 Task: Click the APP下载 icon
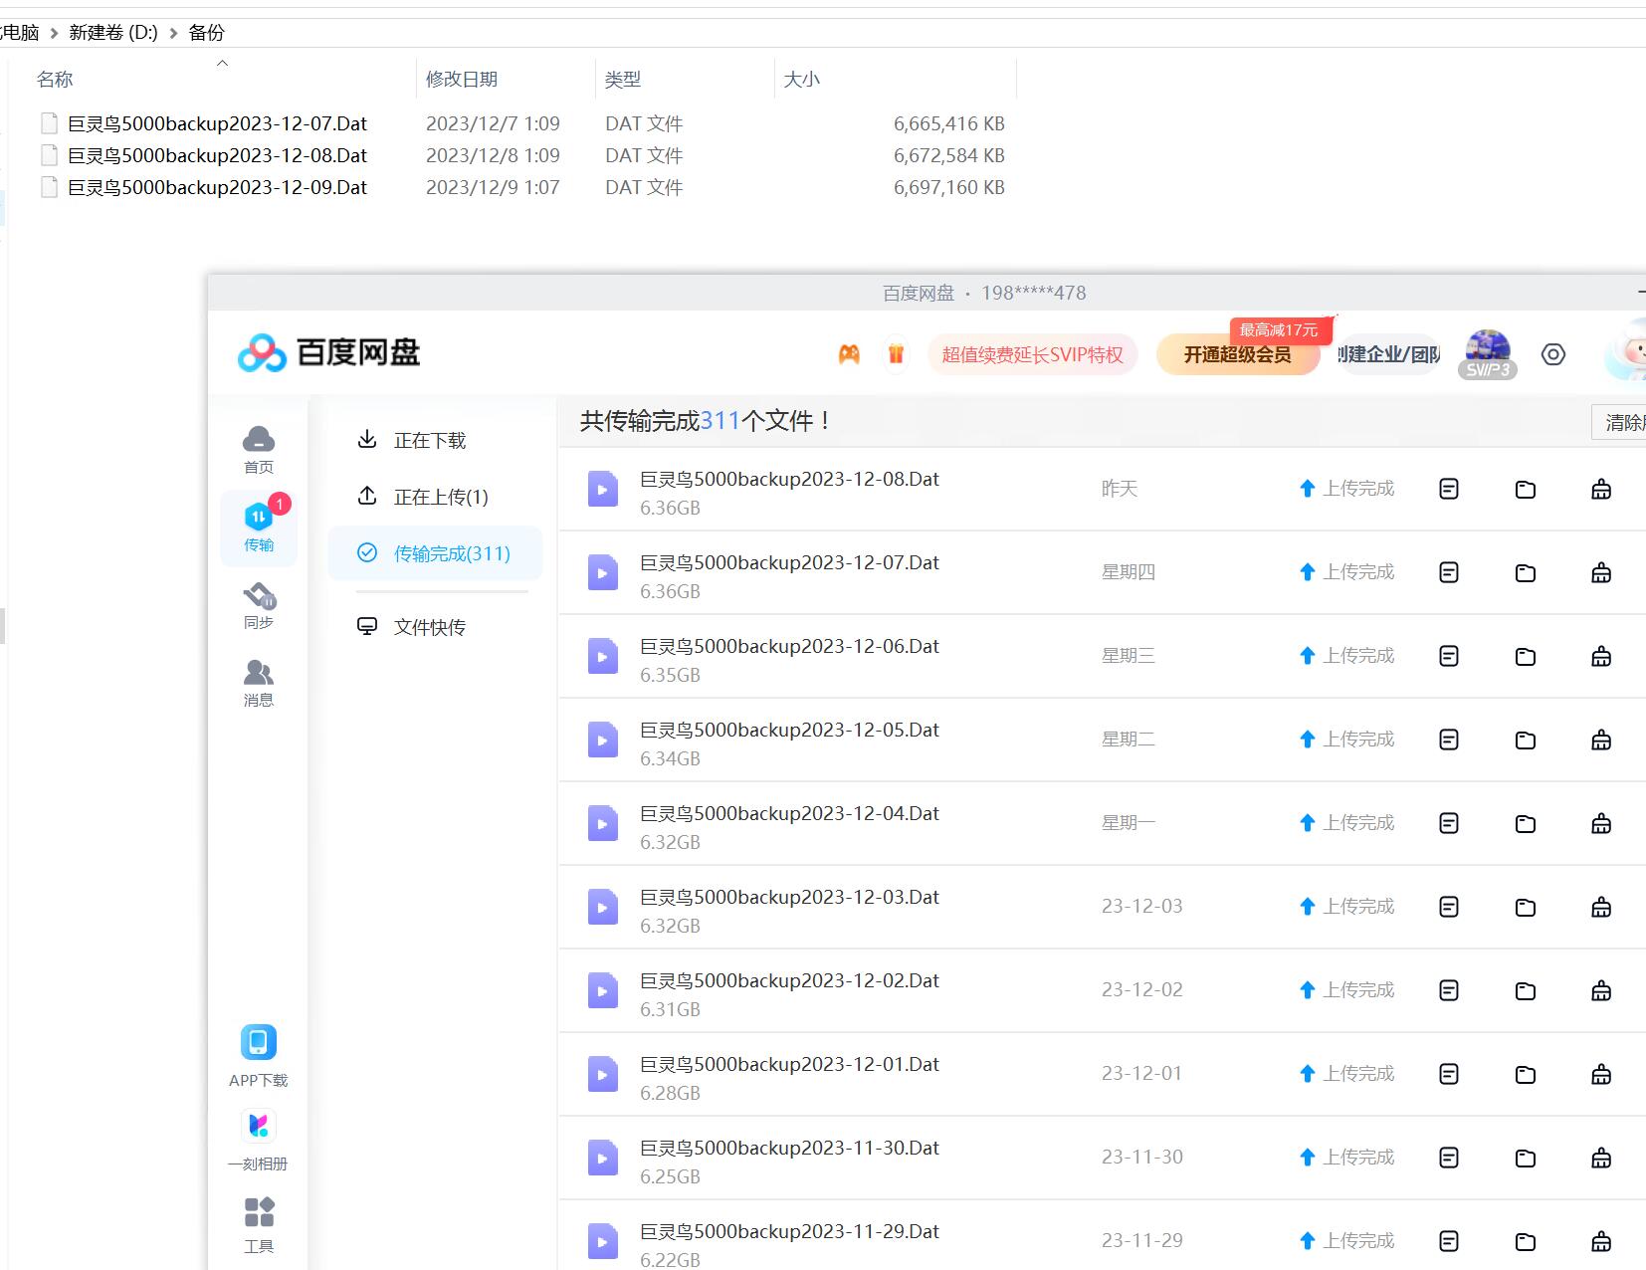coord(259,1055)
